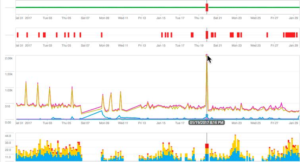Click the blue line peak near Mon 09
The image size is (300, 162).
pos(102,111)
